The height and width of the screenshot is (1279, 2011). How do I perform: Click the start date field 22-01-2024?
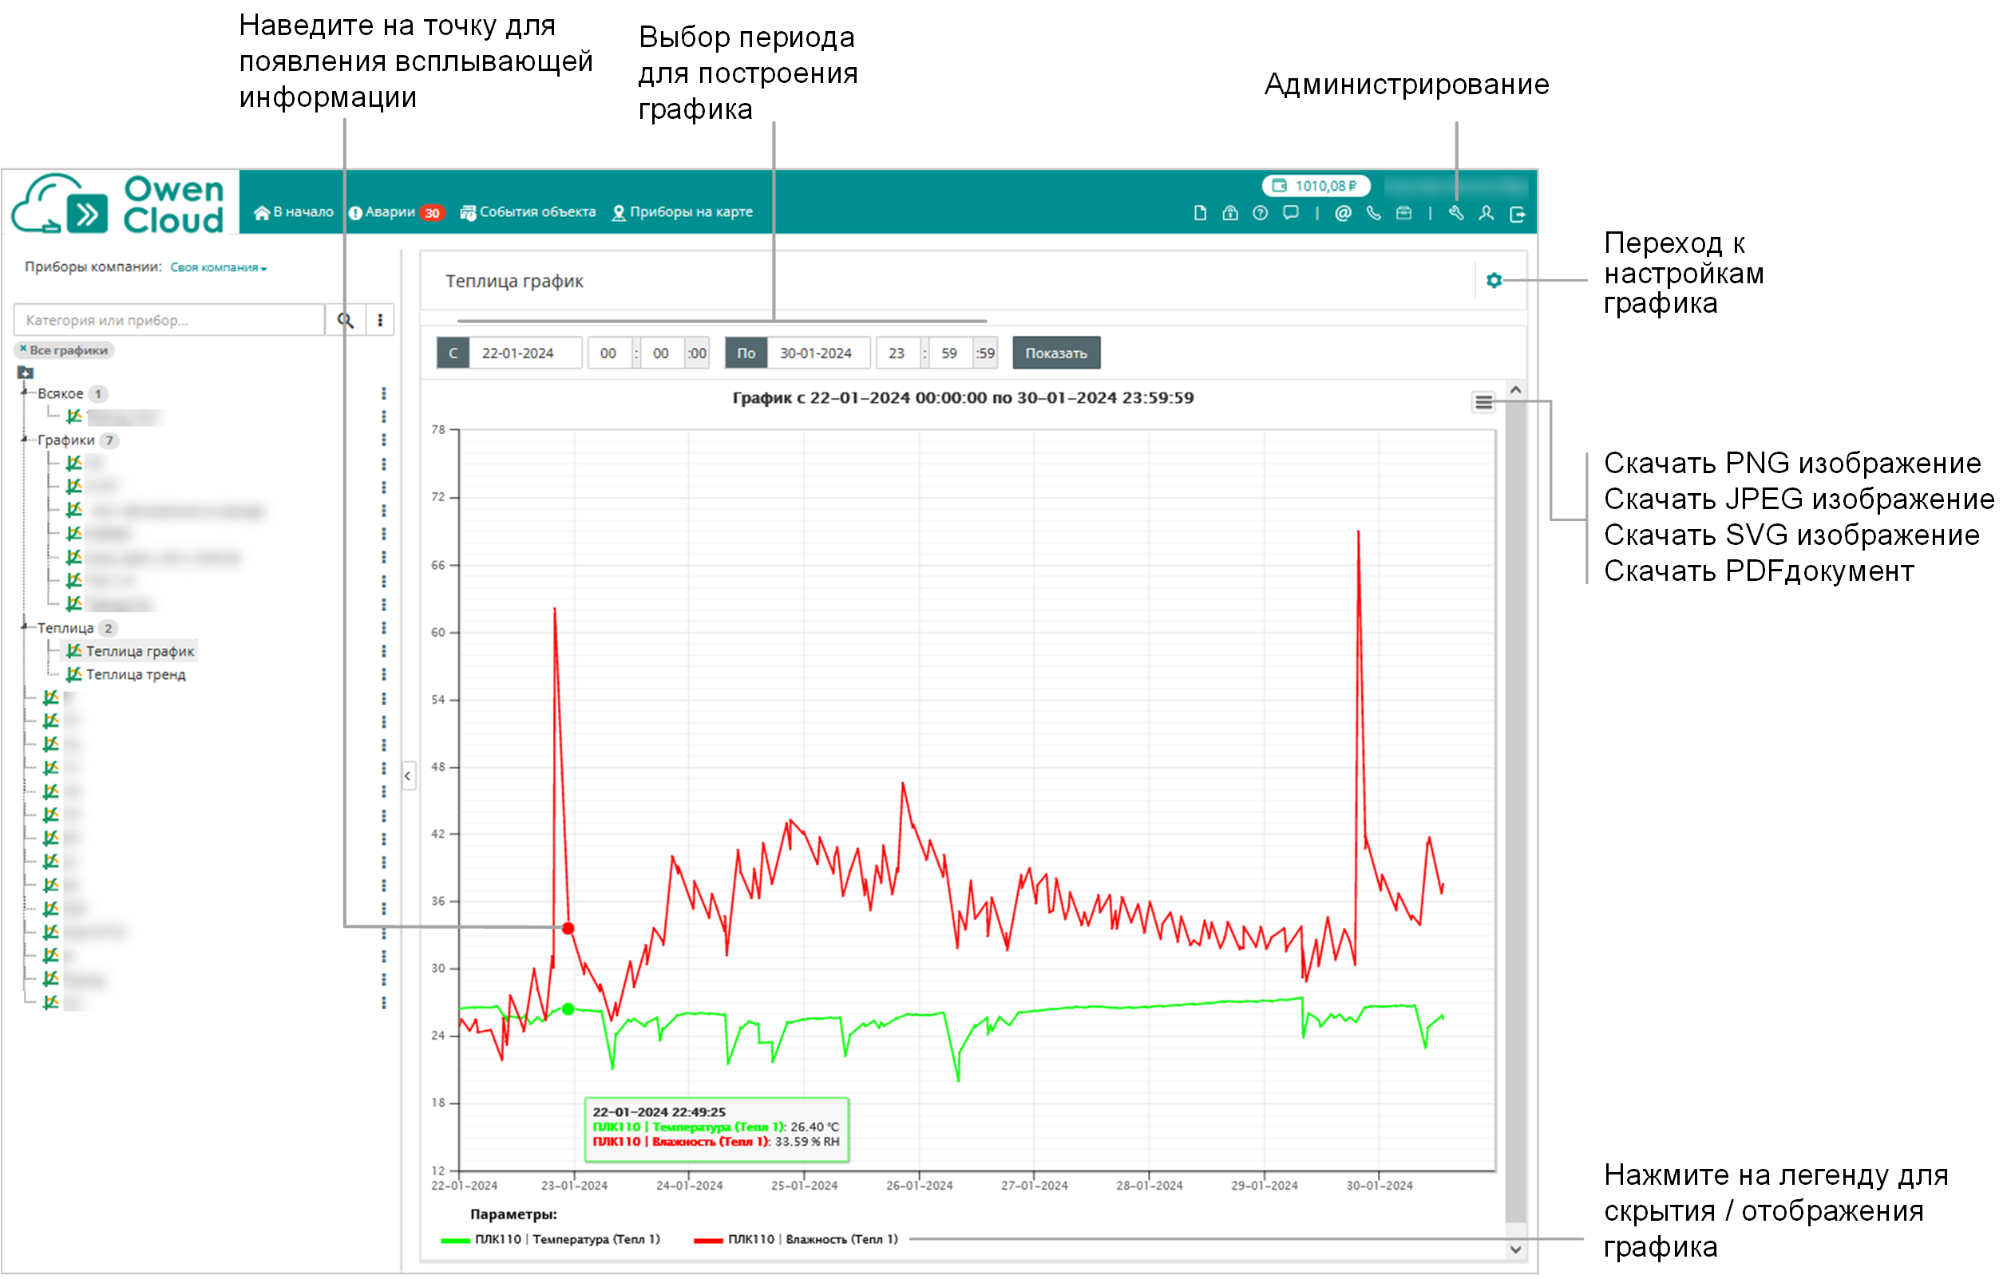point(518,354)
